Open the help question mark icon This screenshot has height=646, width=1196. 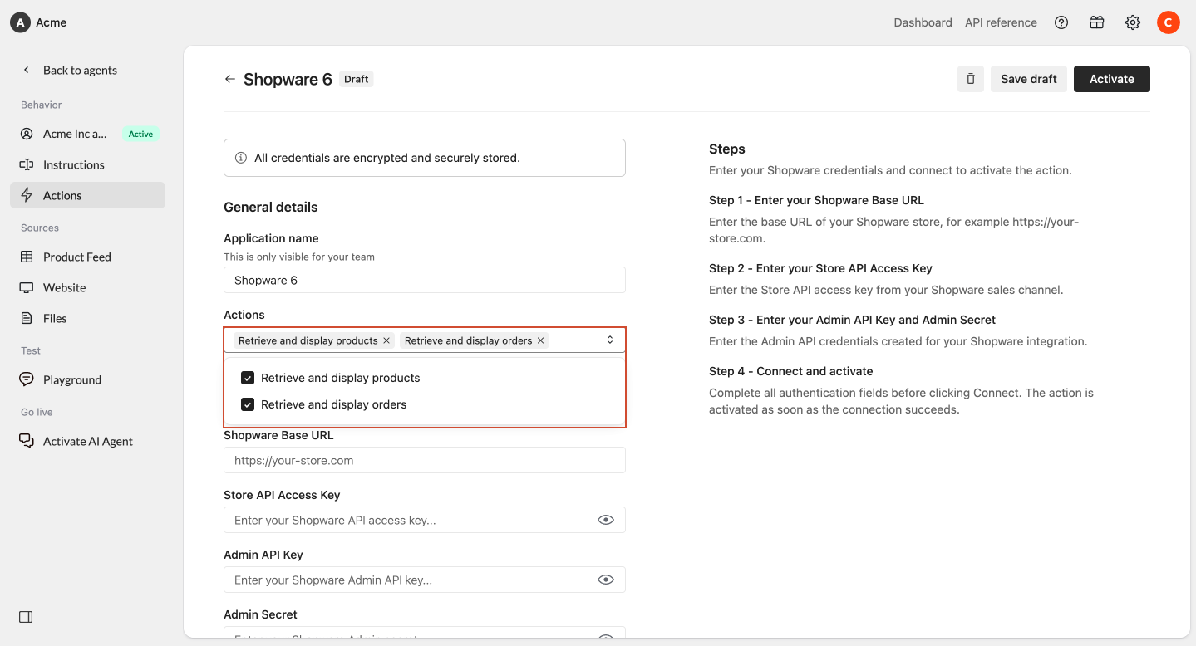pyautogui.click(x=1061, y=22)
